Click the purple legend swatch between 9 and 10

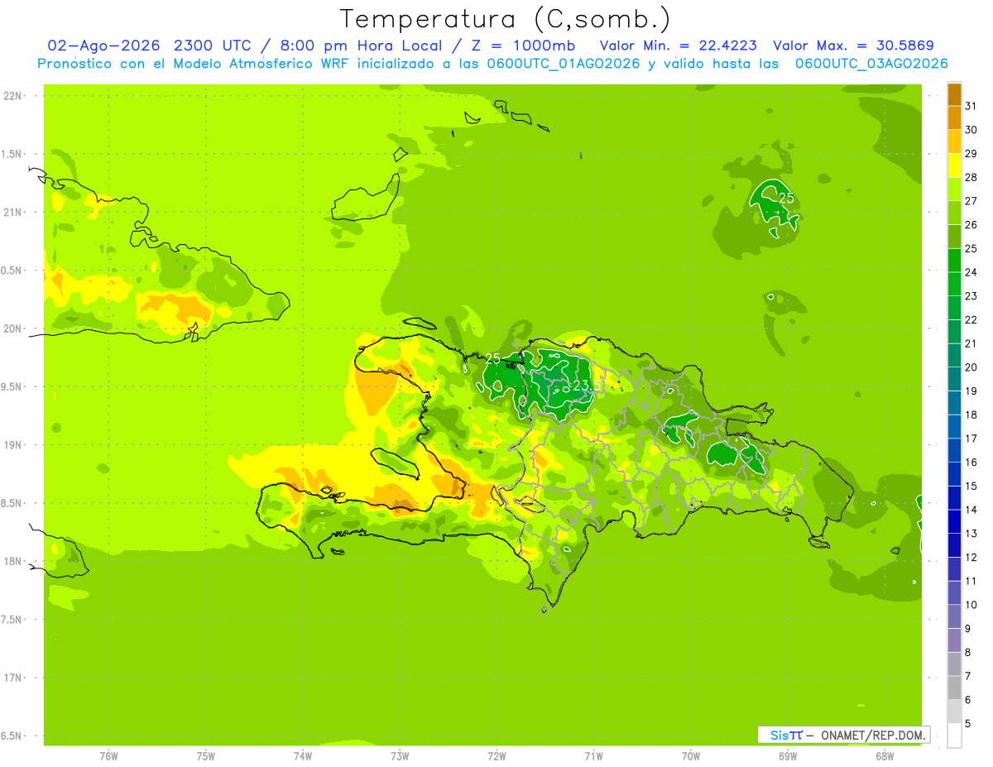(954, 616)
